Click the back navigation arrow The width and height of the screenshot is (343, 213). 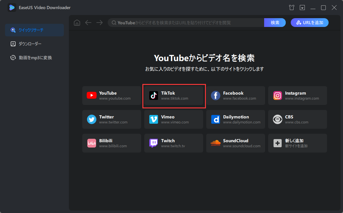(x=88, y=23)
